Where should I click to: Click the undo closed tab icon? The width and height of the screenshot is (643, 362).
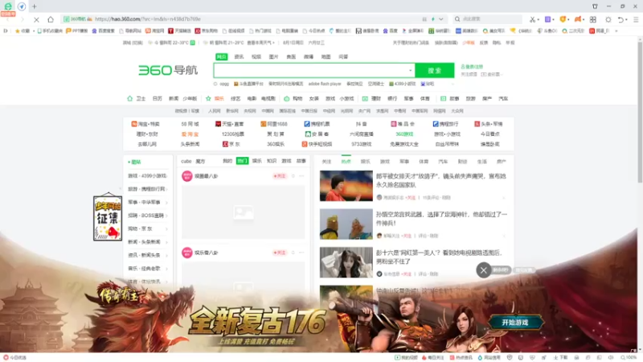(x=620, y=19)
